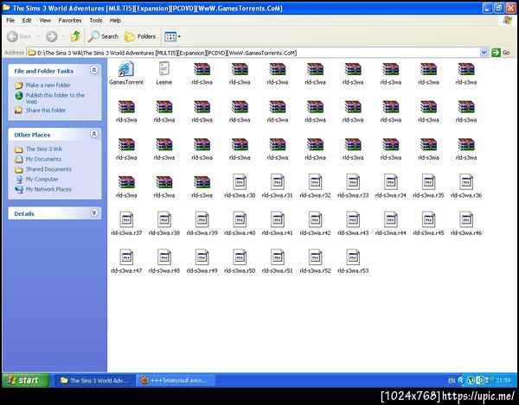The height and width of the screenshot is (405, 519).
Task: Open Shared Documents link
Action: [x=43, y=169]
